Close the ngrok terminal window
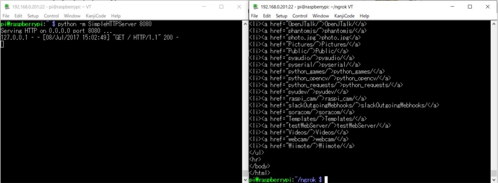Viewport: 498px width, 183px height. 488,7
